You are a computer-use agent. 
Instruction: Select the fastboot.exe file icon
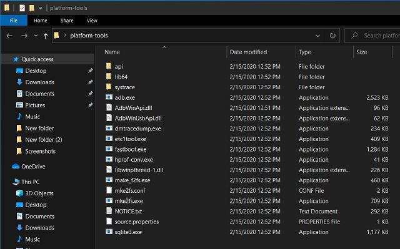tap(109, 149)
